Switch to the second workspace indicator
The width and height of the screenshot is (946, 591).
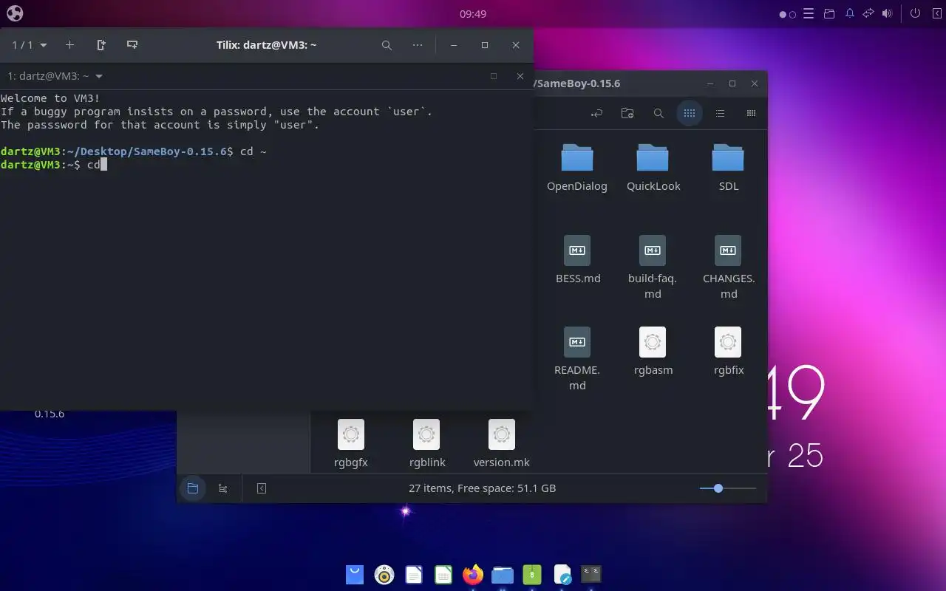[x=793, y=14]
